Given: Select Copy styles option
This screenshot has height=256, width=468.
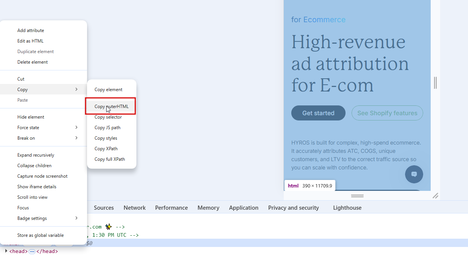Looking at the screenshot, I should (106, 138).
